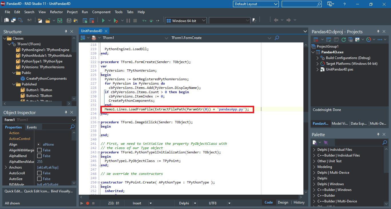This screenshot has height=209, width=391.
Task: Toggle the AutoSize checkbox
Action: [x=39, y=179]
